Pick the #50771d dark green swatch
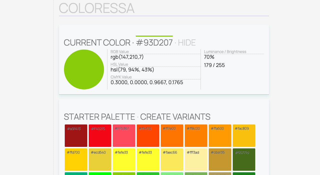 (244, 160)
